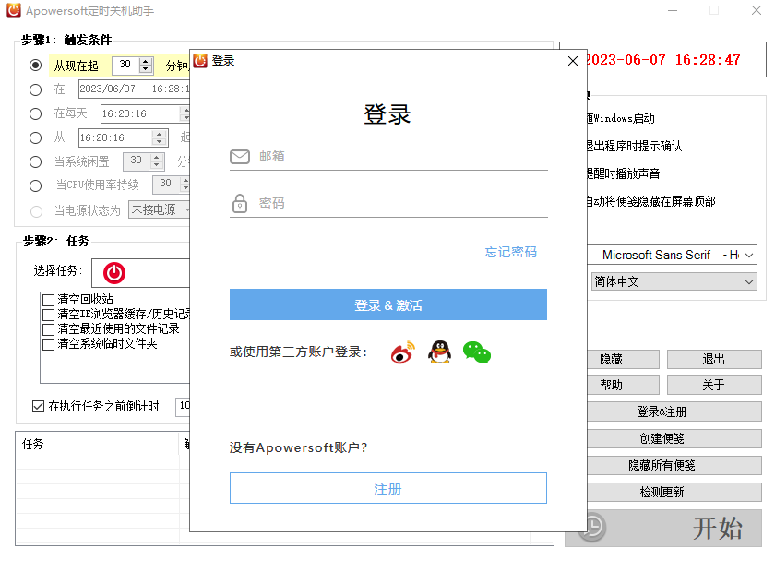Click the 检测更新 button
This screenshot has width=775, height=572.
click(674, 492)
